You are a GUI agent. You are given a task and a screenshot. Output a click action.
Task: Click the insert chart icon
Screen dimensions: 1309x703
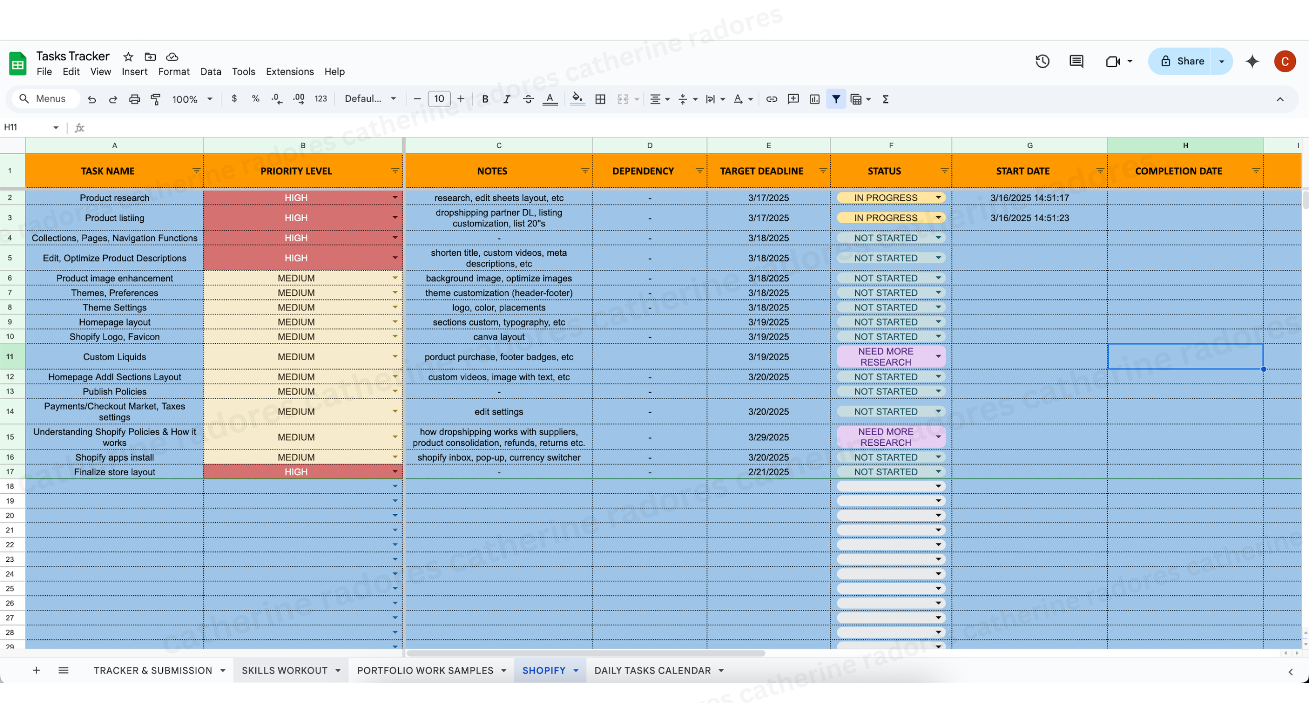tap(815, 99)
